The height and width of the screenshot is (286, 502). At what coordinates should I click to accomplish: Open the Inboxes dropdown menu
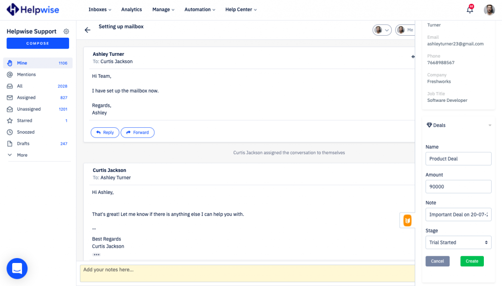click(x=100, y=9)
